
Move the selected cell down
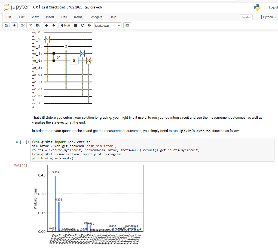[x=53, y=25]
